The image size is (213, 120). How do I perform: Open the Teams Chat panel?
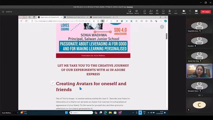[144, 12]
